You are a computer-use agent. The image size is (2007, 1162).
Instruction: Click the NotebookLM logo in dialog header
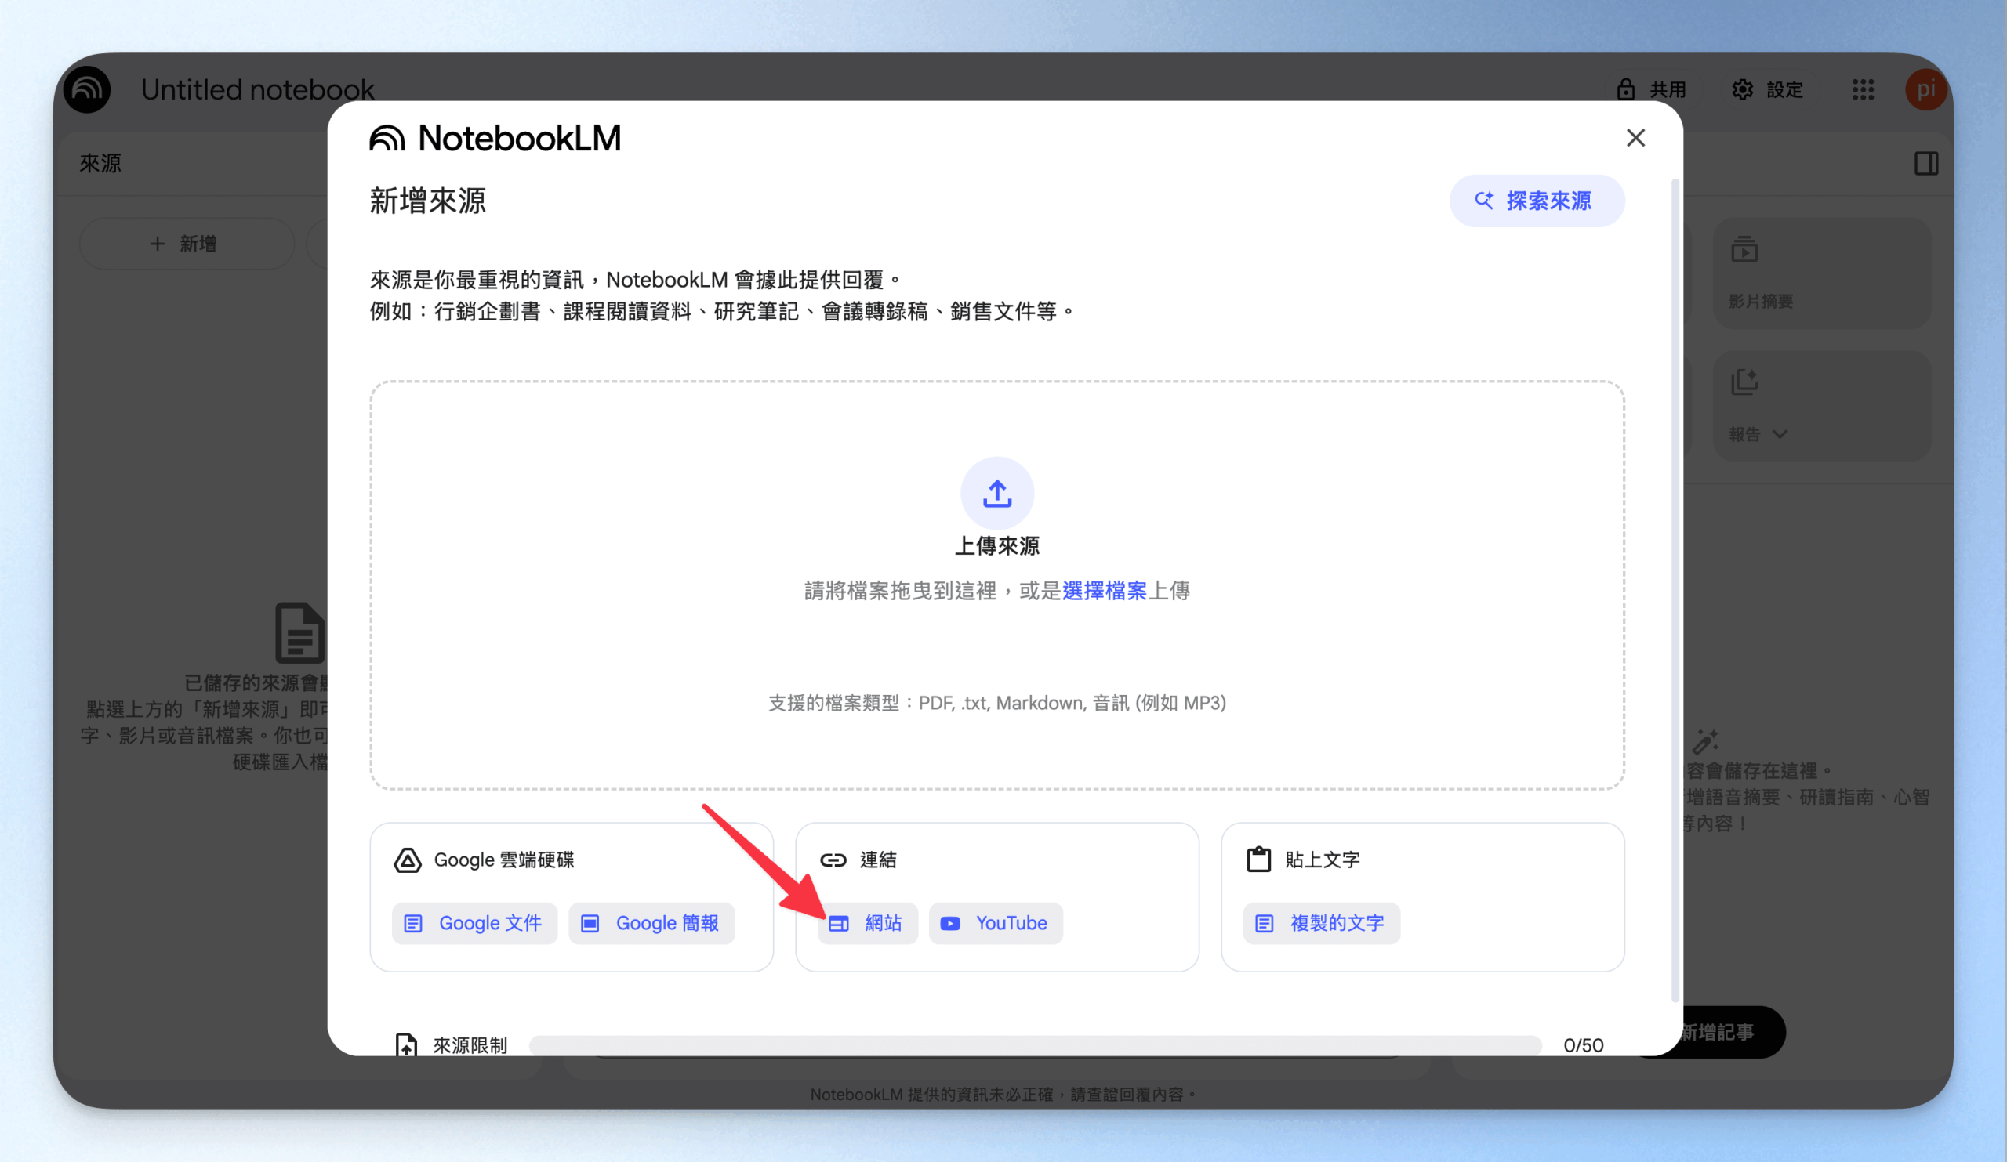pos(495,139)
